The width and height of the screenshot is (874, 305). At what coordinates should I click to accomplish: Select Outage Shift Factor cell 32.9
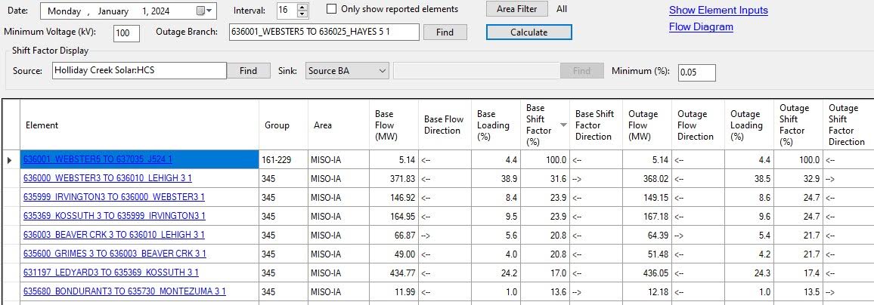[798, 179]
